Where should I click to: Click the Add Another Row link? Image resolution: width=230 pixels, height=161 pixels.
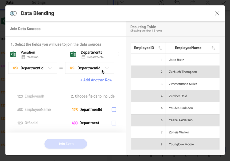96,80
